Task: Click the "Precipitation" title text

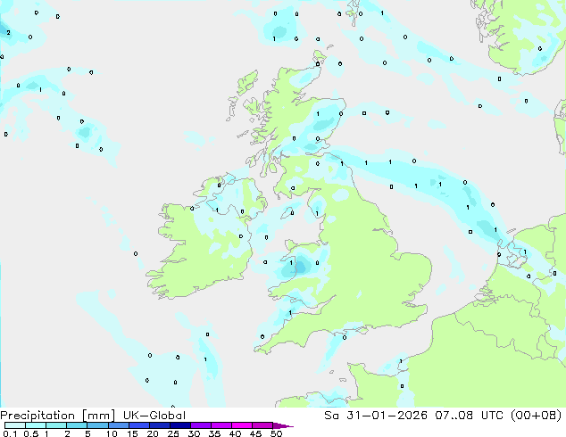Action: 37,416
